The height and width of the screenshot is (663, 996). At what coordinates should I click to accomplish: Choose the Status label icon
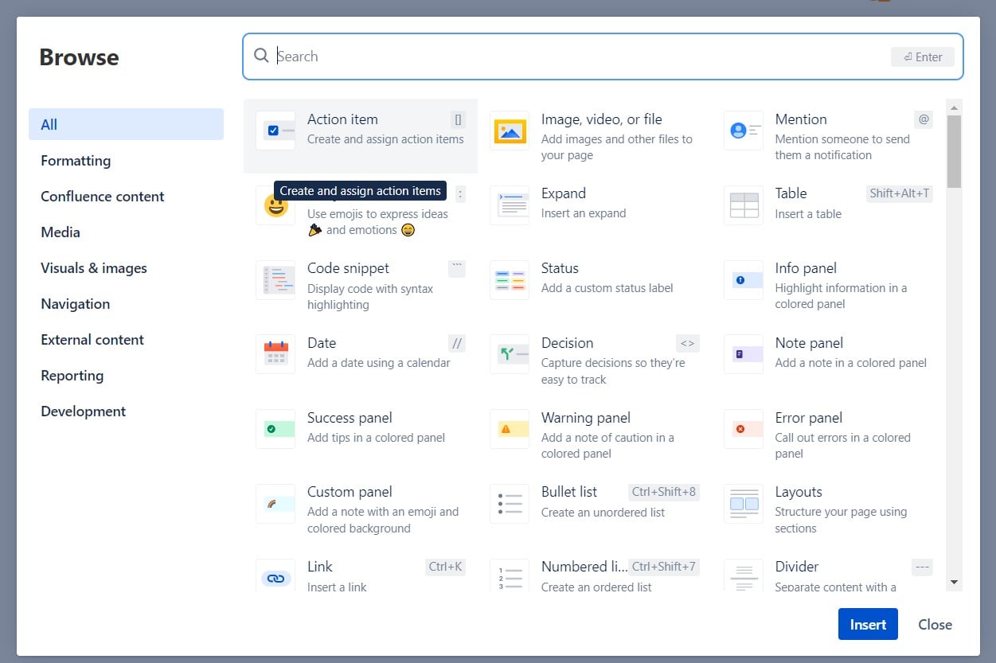tap(510, 280)
